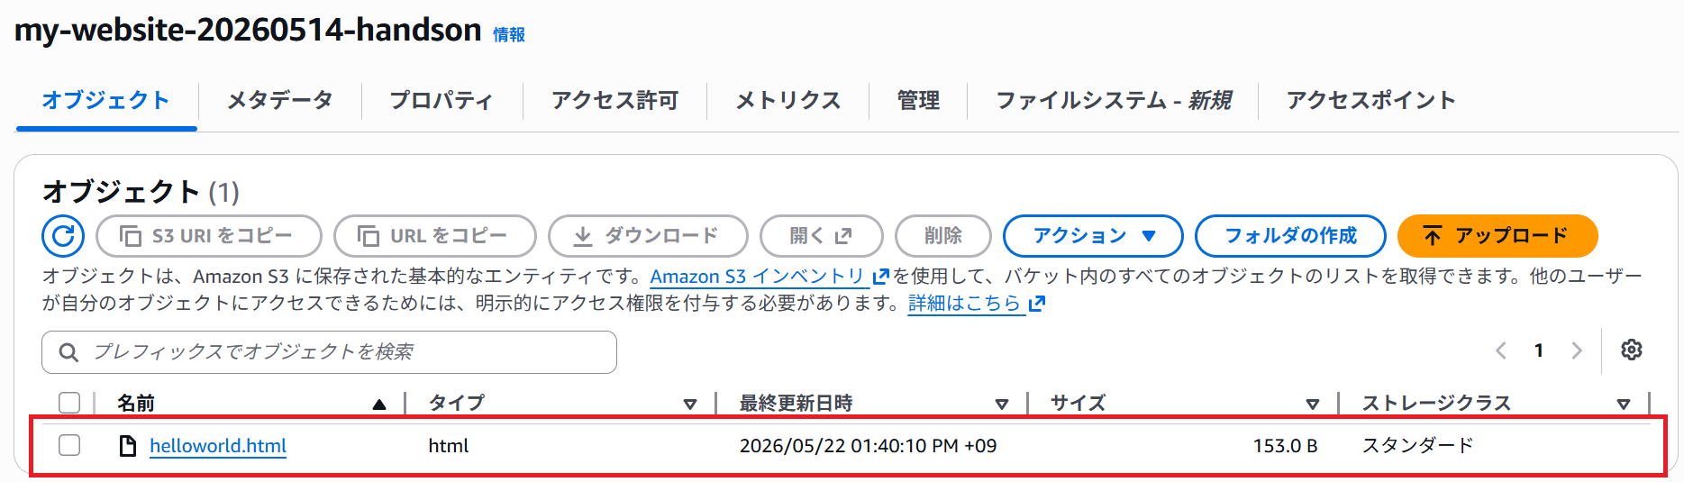This screenshot has height=482, width=1684.
Task: Go to previous page arrow
Action: click(x=1501, y=350)
